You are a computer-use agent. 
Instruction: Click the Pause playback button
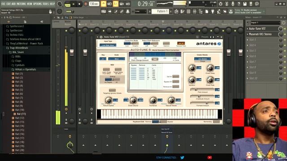tap(74, 4)
